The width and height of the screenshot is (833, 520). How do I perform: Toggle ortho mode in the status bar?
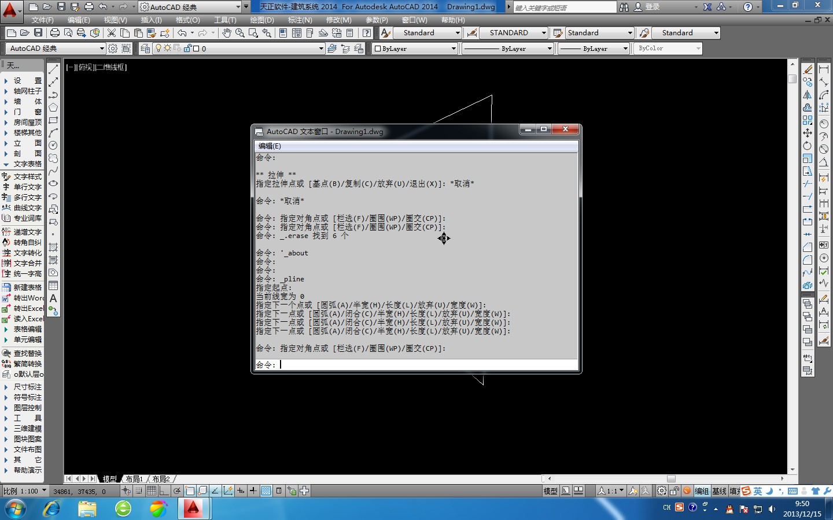(x=164, y=491)
